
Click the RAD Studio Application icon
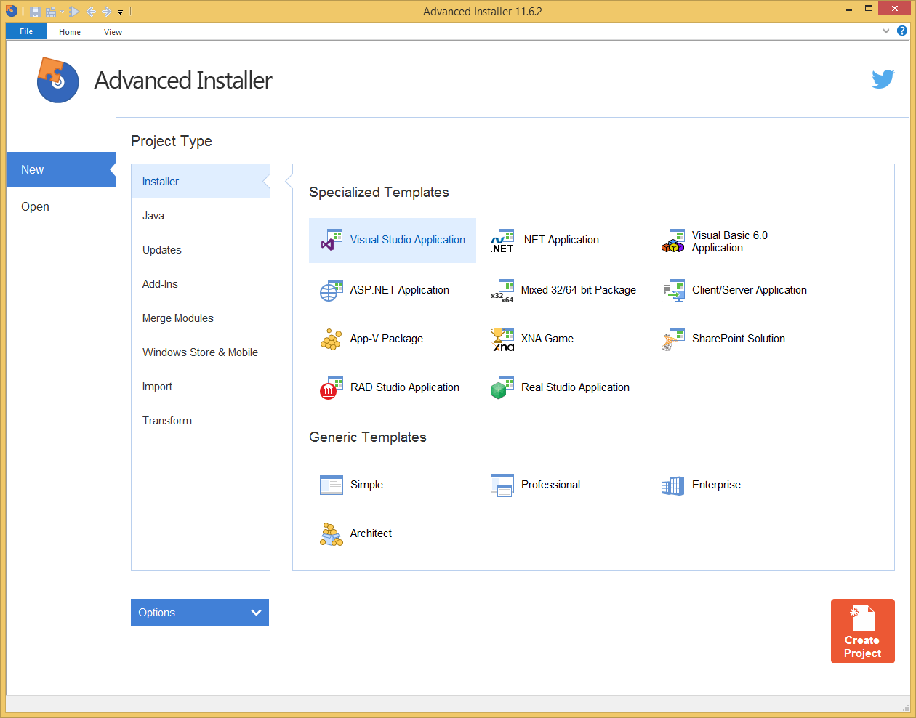click(x=332, y=388)
